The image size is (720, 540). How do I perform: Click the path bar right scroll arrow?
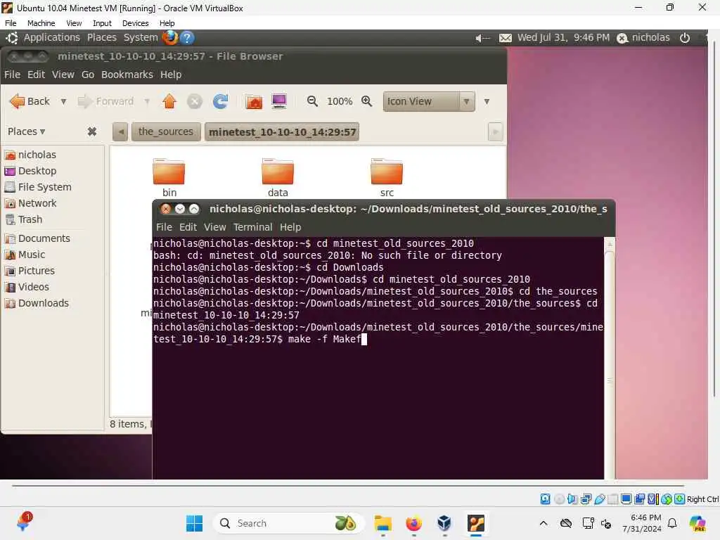pyautogui.click(x=495, y=132)
